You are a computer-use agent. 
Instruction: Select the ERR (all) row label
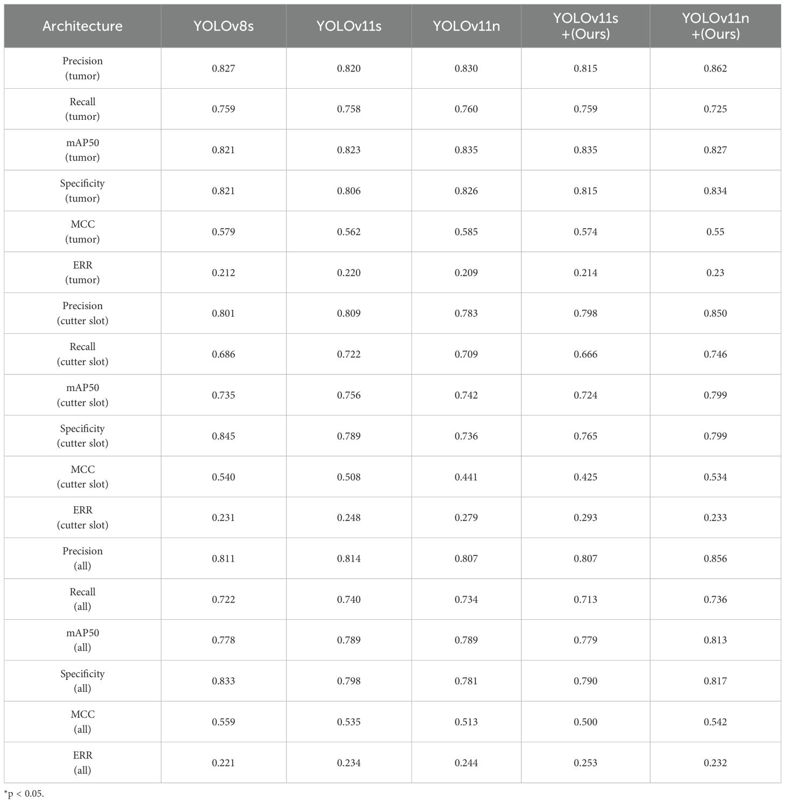click(x=82, y=763)
